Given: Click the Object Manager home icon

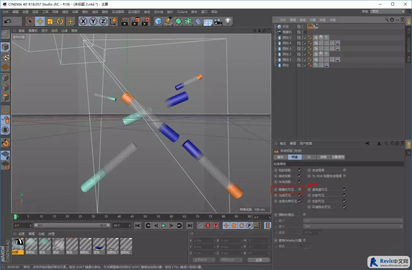Looking at the screenshot, I should pyautogui.click(x=392, y=20).
